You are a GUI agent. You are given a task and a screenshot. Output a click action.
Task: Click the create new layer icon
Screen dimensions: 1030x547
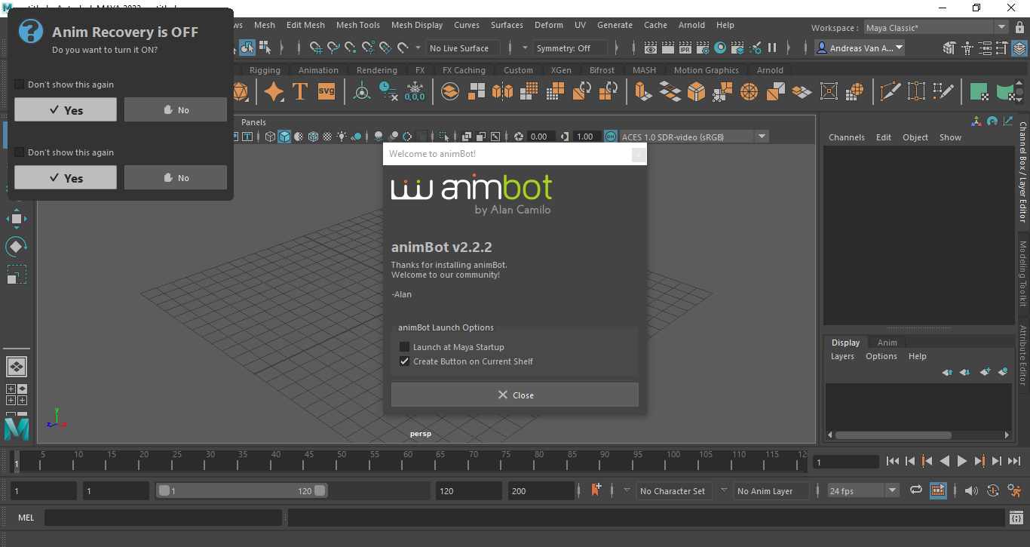click(985, 372)
